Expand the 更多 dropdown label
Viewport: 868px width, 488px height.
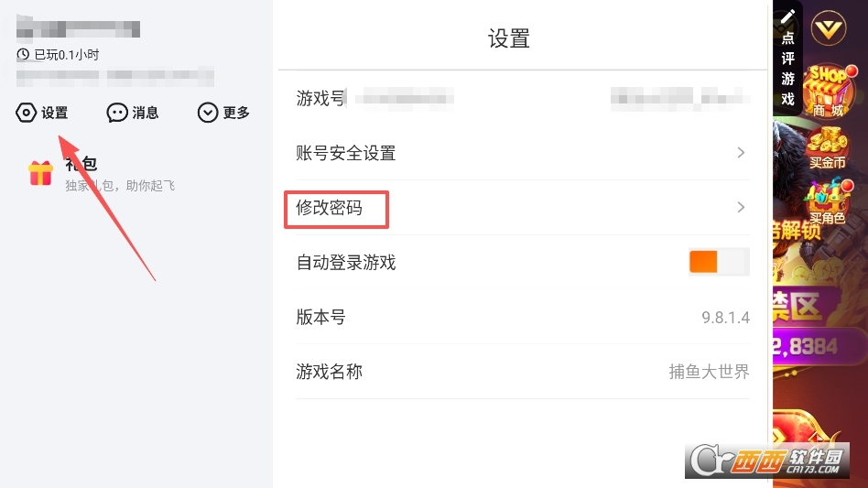(236, 113)
